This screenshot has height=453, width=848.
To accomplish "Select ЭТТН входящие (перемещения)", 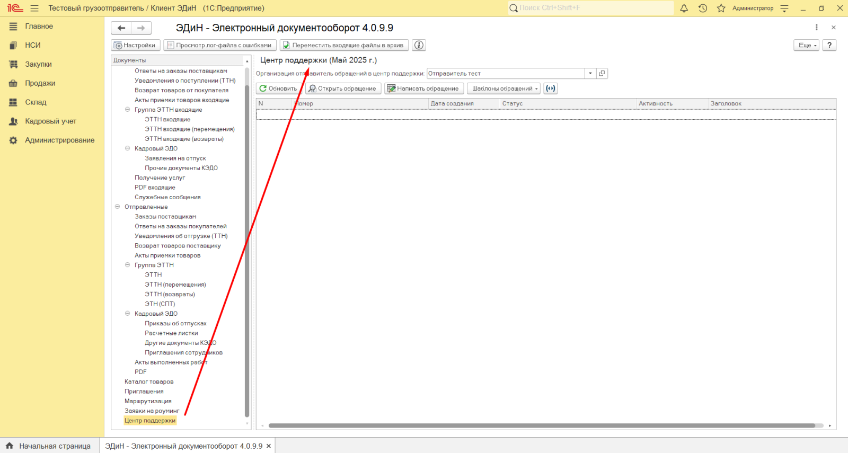I will pyautogui.click(x=190, y=129).
